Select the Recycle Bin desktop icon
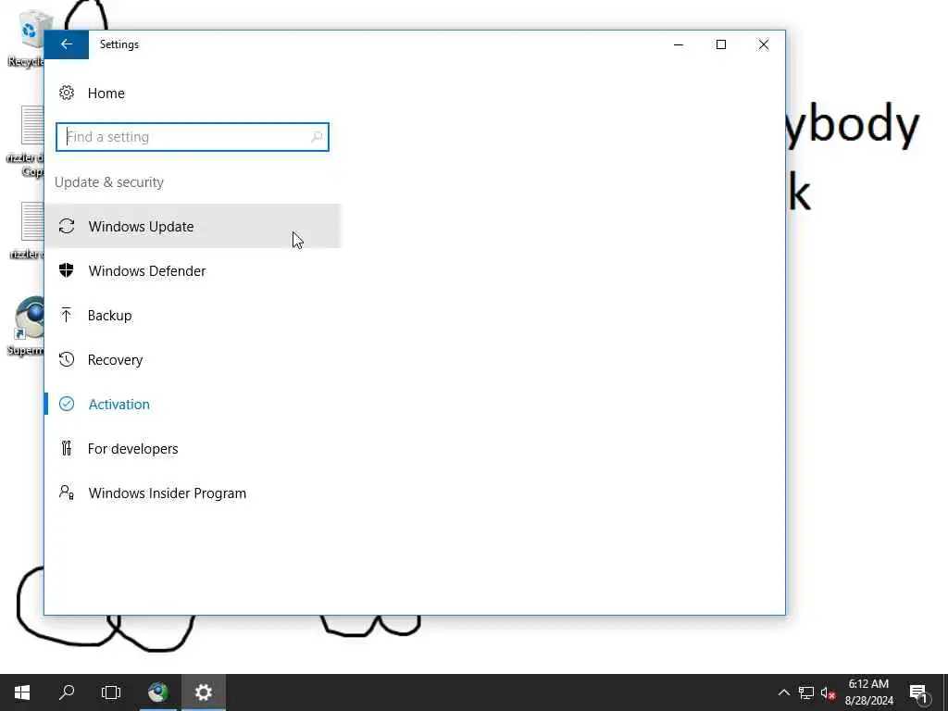The width and height of the screenshot is (948, 711). [x=27, y=38]
